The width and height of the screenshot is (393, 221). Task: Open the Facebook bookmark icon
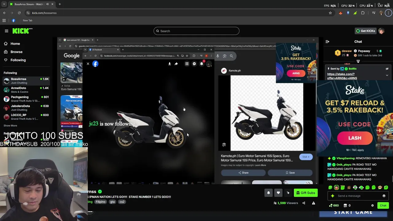tap(14, 21)
